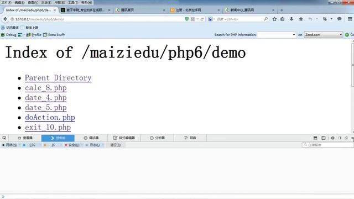The width and height of the screenshot is (354, 199).
Task: Click the responsive design mode icon
Action: click(323, 138)
